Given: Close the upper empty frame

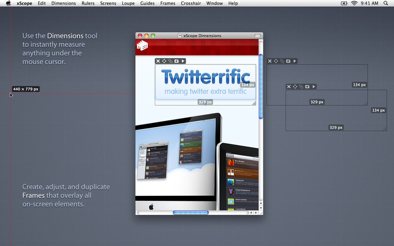Looking at the screenshot, I should point(269,61).
